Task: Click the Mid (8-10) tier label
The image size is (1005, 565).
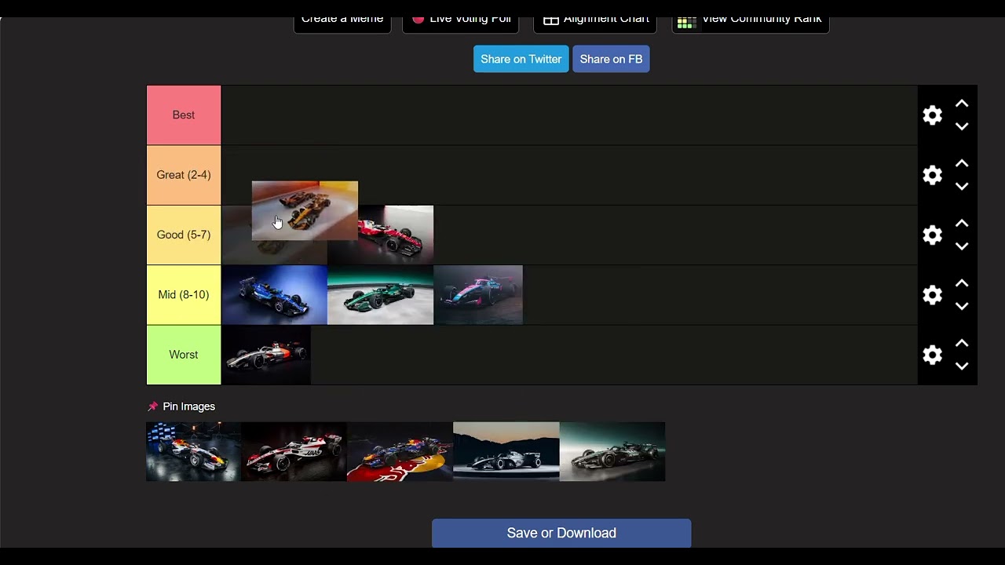Action: click(184, 294)
